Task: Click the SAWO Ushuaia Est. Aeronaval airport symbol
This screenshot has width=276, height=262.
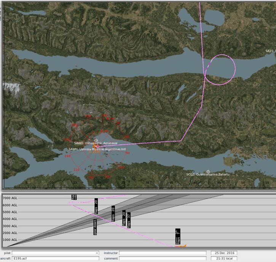Action: pos(96,140)
